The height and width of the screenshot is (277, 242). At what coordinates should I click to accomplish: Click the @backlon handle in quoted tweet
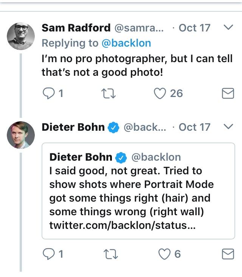[x=156, y=157]
